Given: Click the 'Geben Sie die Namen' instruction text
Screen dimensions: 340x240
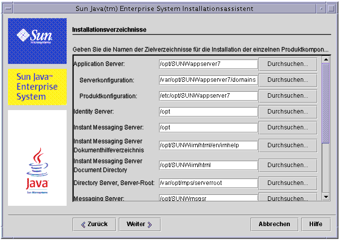Looking at the screenshot, I should click(x=201, y=50).
